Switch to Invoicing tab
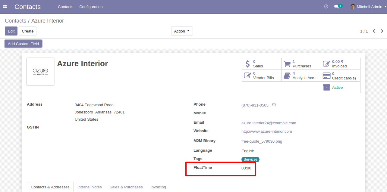Screen dimensions: 387x192 point(158,187)
